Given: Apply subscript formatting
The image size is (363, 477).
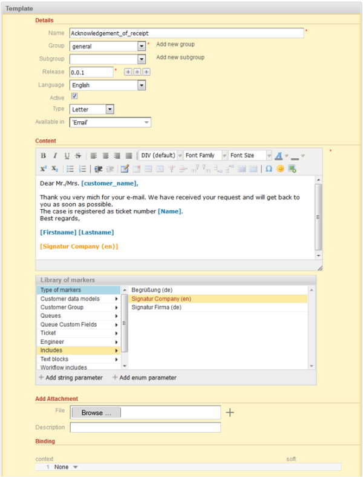Looking at the screenshot, I should click(55, 168).
